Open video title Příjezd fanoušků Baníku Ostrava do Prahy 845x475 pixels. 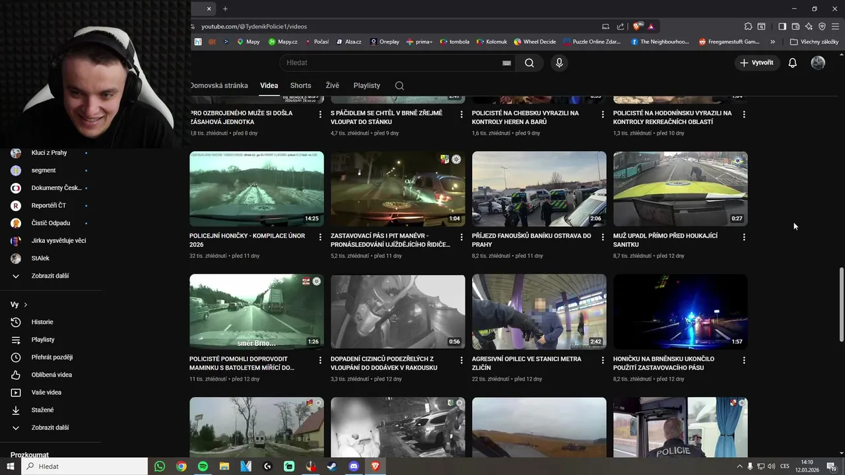point(531,240)
